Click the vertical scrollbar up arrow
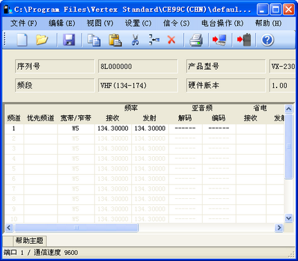This screenshot has height=261, width=298. pyautogui.click(x=288, y=109)
